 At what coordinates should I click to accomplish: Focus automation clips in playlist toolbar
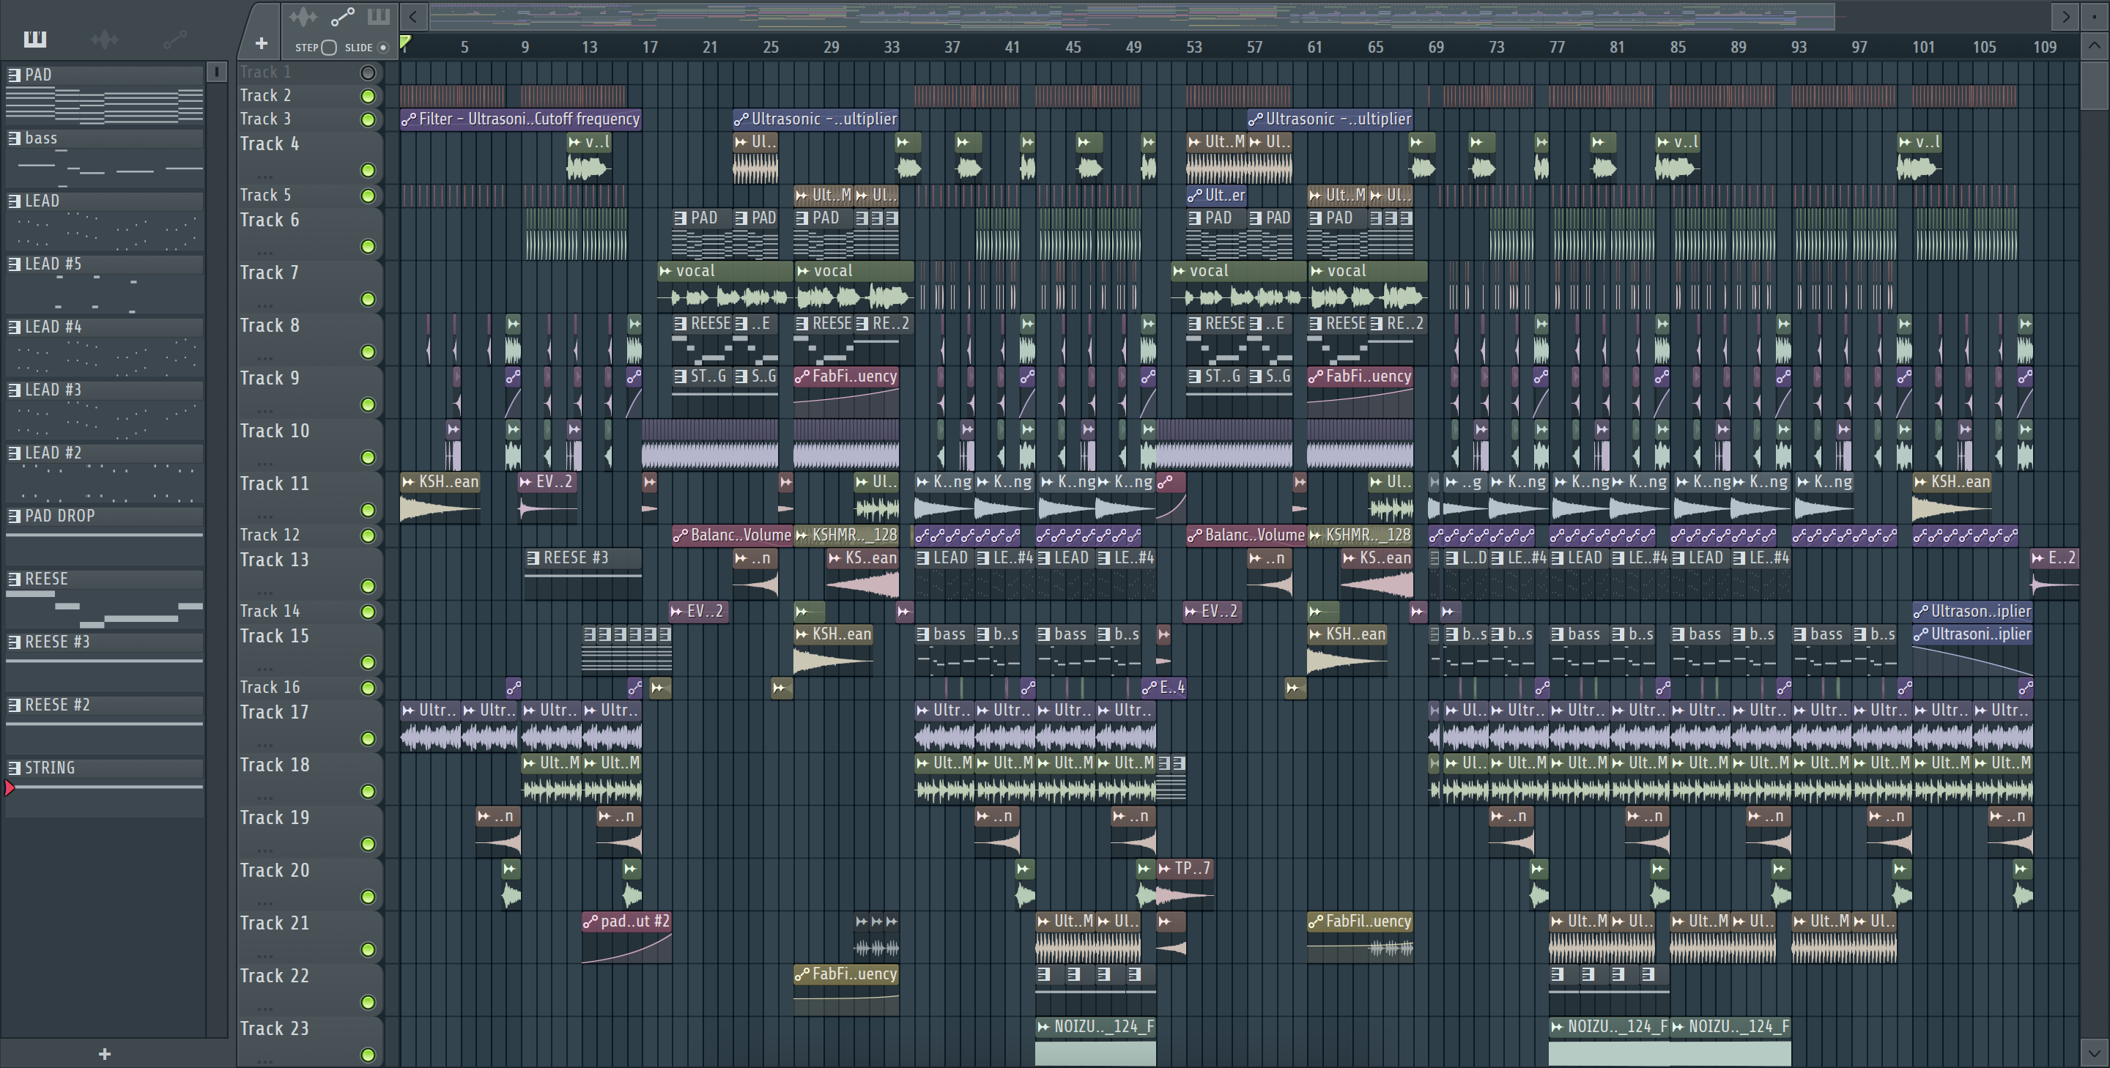[342, 16]
